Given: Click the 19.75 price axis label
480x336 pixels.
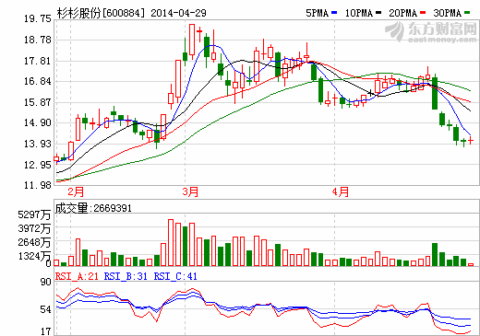Looking at the screenshot, I should [38, 19].
